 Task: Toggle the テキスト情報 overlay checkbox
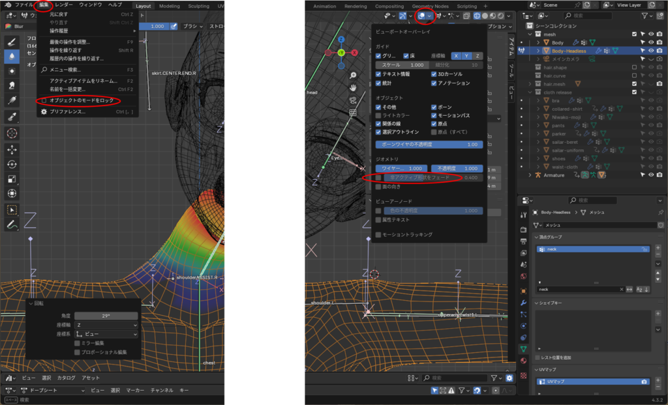point(379,74)
